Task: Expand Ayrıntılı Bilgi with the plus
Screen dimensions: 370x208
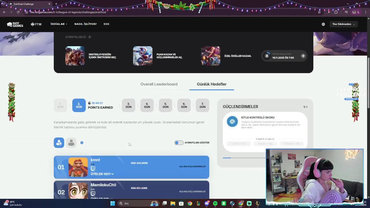Action: [x=90, y=37]
